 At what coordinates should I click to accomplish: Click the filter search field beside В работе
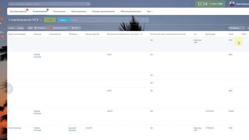coord(106,20)
